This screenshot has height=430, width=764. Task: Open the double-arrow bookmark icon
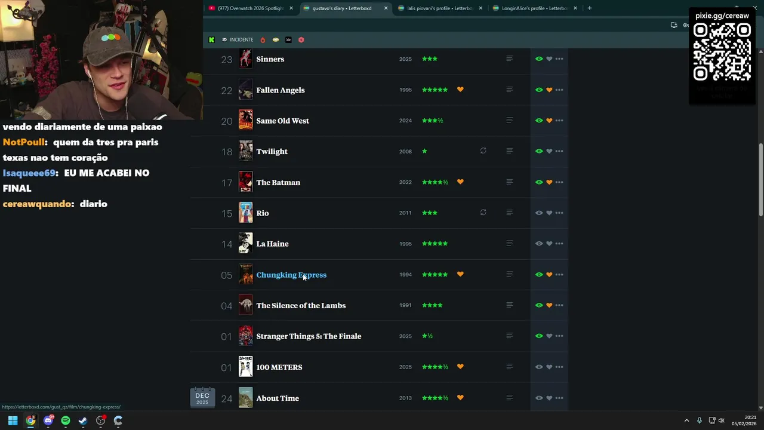(x=288, y=40)
